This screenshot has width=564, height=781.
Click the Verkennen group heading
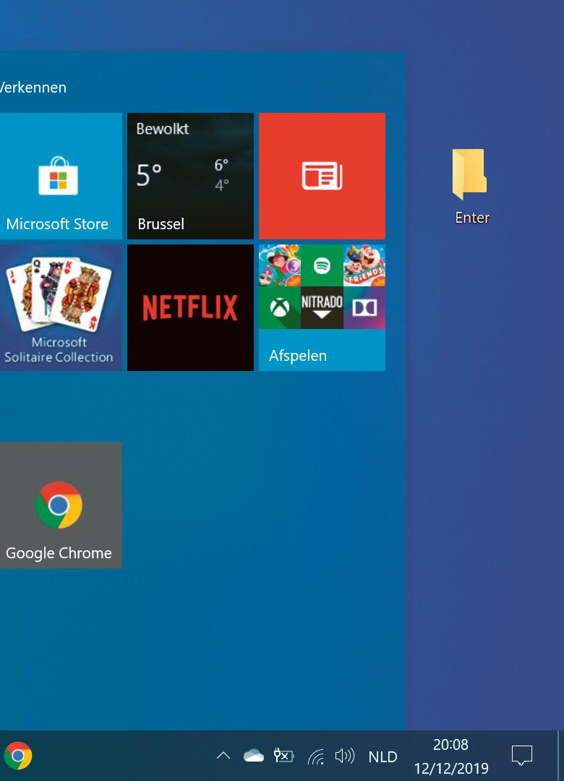click(33, 88)
